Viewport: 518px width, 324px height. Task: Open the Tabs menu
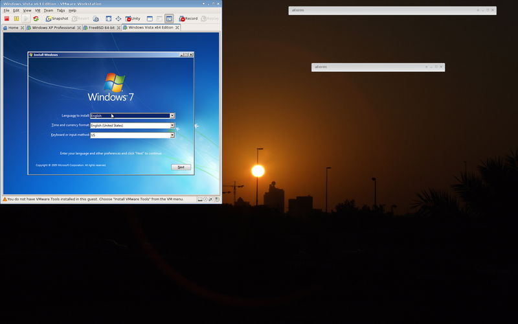(x=61, y=10)
